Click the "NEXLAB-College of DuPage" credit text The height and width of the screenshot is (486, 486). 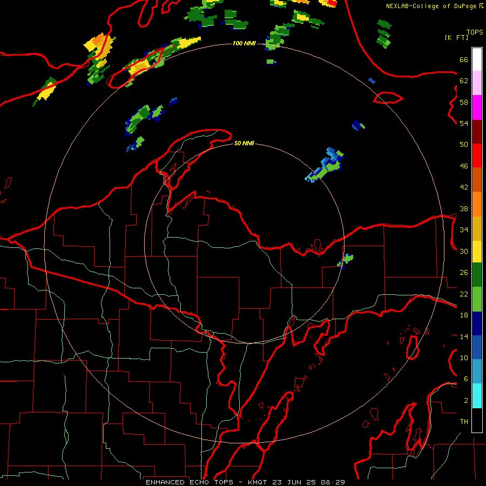pyautogui.click(x=431, y=6)
